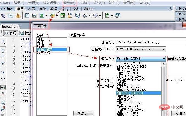Screen dimensions: 186x116
Task: Switch to the 布局 insert tab
Action: (31, 9)
